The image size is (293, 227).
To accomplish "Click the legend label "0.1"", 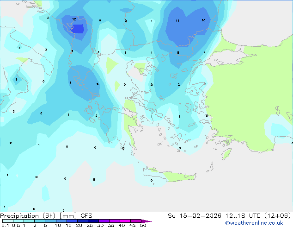I will pyautogui.click(x=5, y=225).
